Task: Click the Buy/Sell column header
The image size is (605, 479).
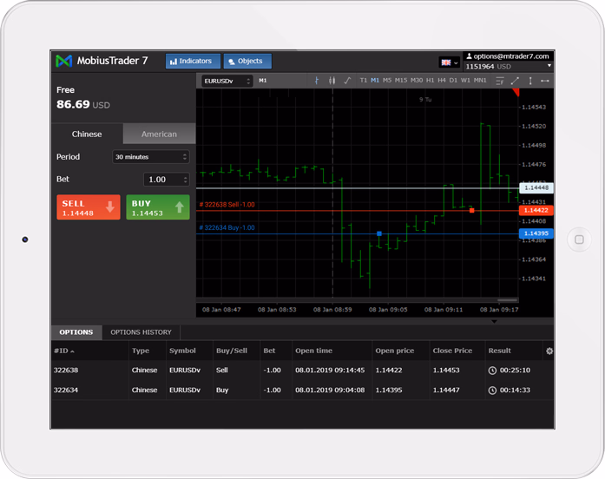Action: [232, 351]
